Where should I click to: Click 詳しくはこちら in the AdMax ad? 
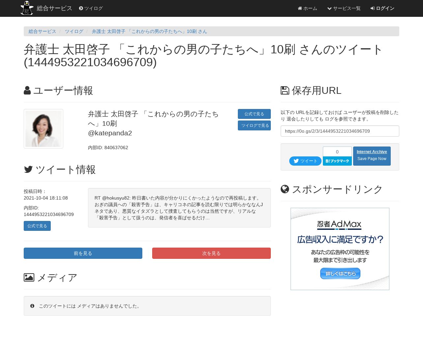click(340, 273)
